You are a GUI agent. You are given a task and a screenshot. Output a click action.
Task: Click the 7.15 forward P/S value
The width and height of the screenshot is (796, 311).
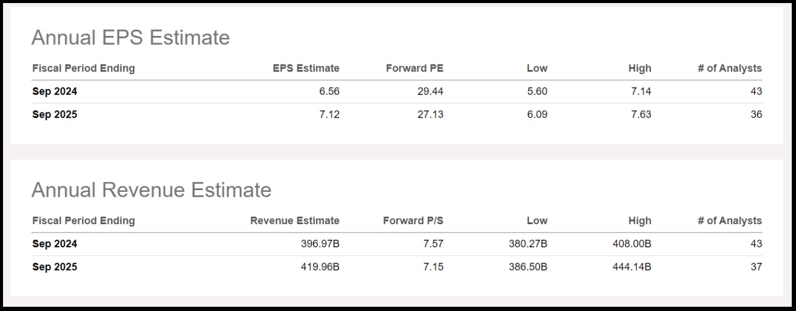(433, 267)
